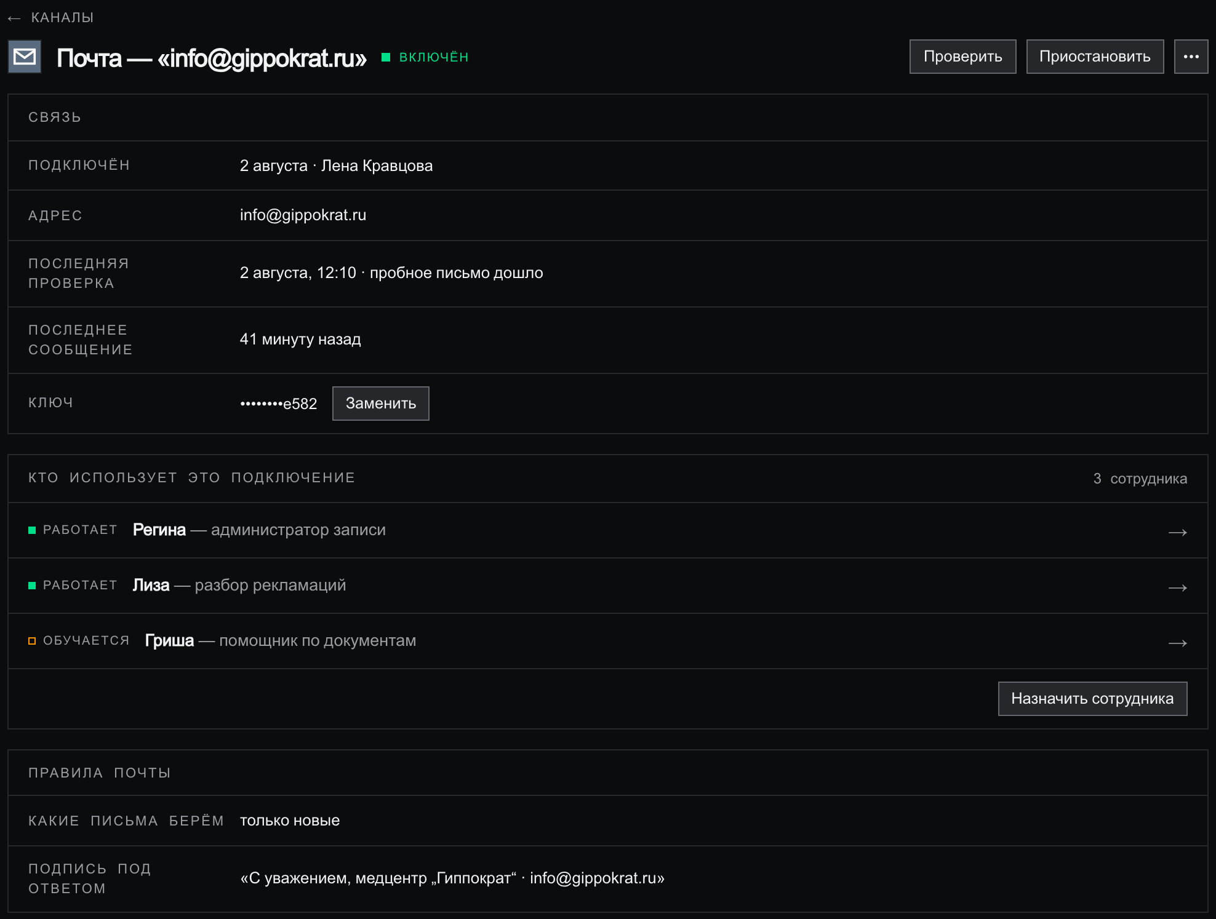Go back via the Каналы arrow

(x=14, y=18)
